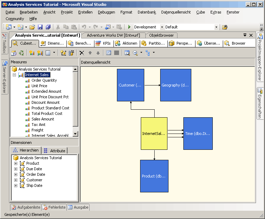Screen dimensions: 265x219
Task: Click the Move Up arrow icon
Action: pos(90,53)
